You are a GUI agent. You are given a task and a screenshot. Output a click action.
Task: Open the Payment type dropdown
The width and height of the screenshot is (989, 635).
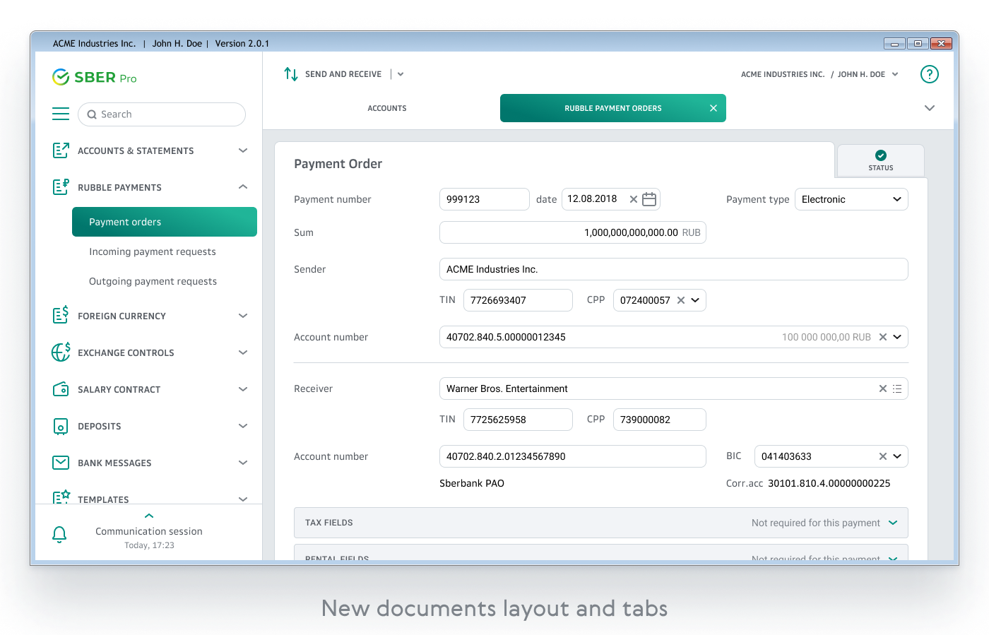coord(851,199)
